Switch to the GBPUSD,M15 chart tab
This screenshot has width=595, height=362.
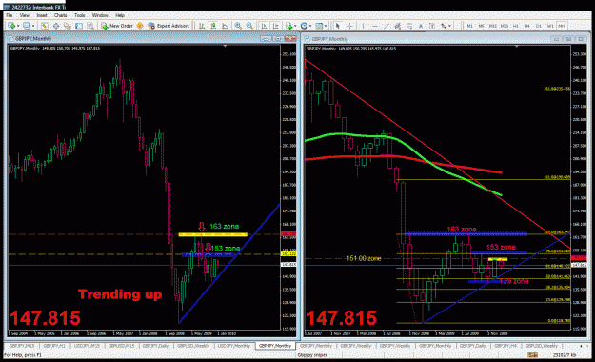coord(121,346)
